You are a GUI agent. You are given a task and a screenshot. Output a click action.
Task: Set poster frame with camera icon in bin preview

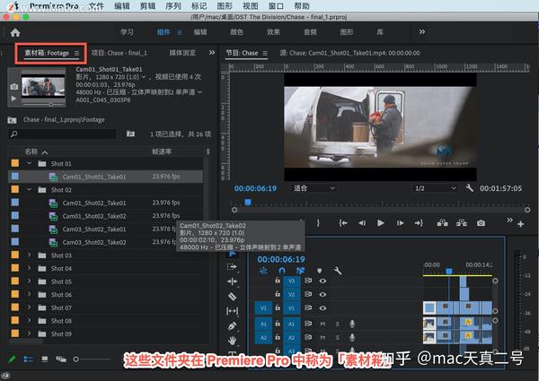pyautogui.click(x=14, y=87)
